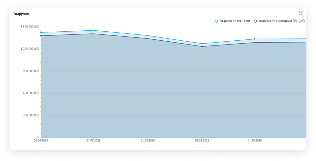The width and height of the screenshot is (316, 161).
Task: Click the 01.09.2025 x-axis date label
Action: pyautogui.click(x=202, y=141)
